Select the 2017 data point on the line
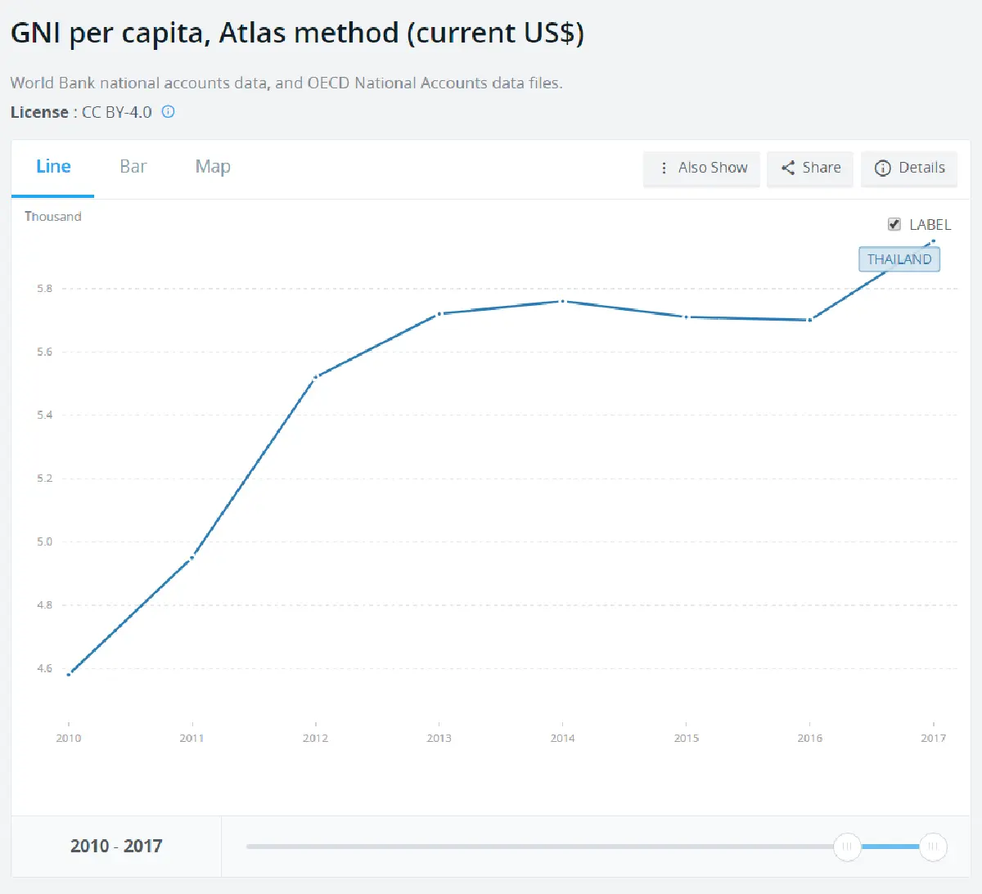Viewport: 982px width, 894px height. tap(933, 241)
